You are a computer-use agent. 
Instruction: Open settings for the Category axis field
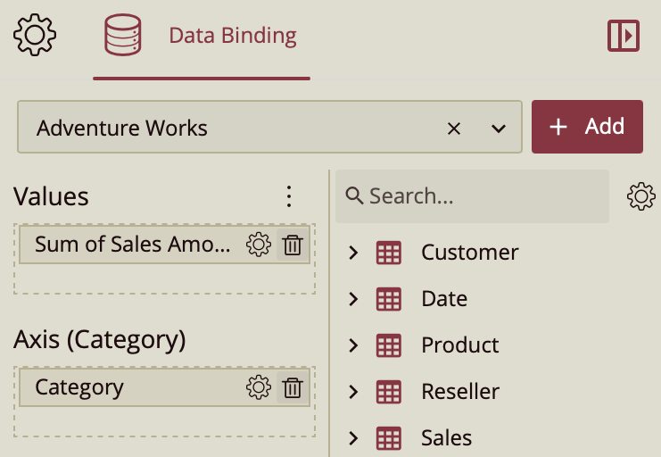[x=258, y=387]
